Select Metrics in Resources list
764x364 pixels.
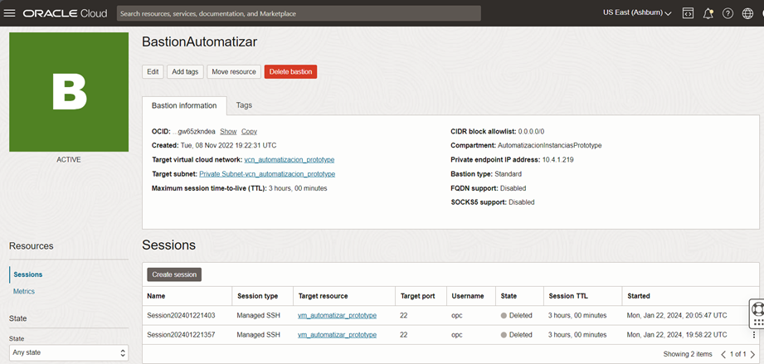(24, 291)
